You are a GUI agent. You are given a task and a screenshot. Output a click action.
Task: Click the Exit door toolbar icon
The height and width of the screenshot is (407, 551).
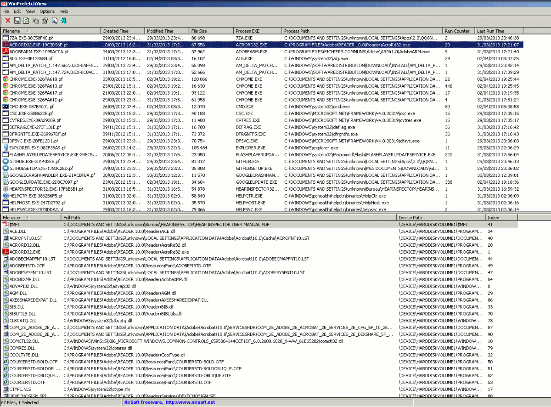click(63, 21)
